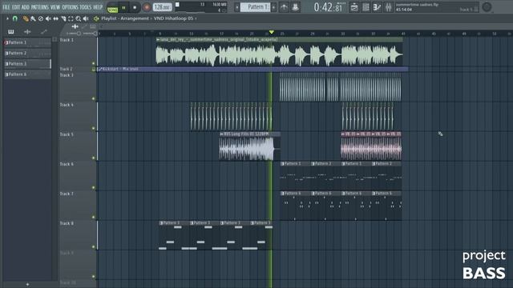Click the Record button

tap(147, 7)
